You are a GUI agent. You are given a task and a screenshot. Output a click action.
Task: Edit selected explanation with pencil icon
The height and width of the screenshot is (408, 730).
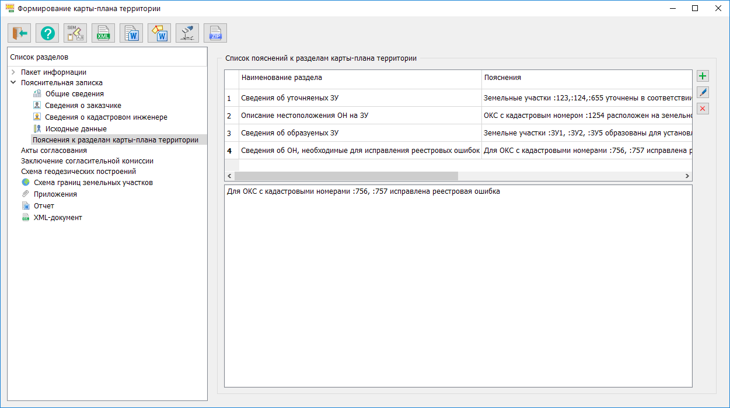pyautogui.click(x=703, y=92)
